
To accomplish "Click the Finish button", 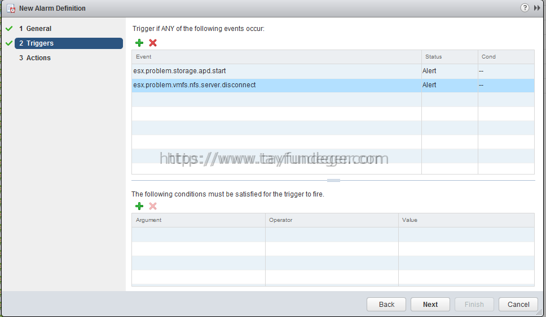I will pos(474,304).
